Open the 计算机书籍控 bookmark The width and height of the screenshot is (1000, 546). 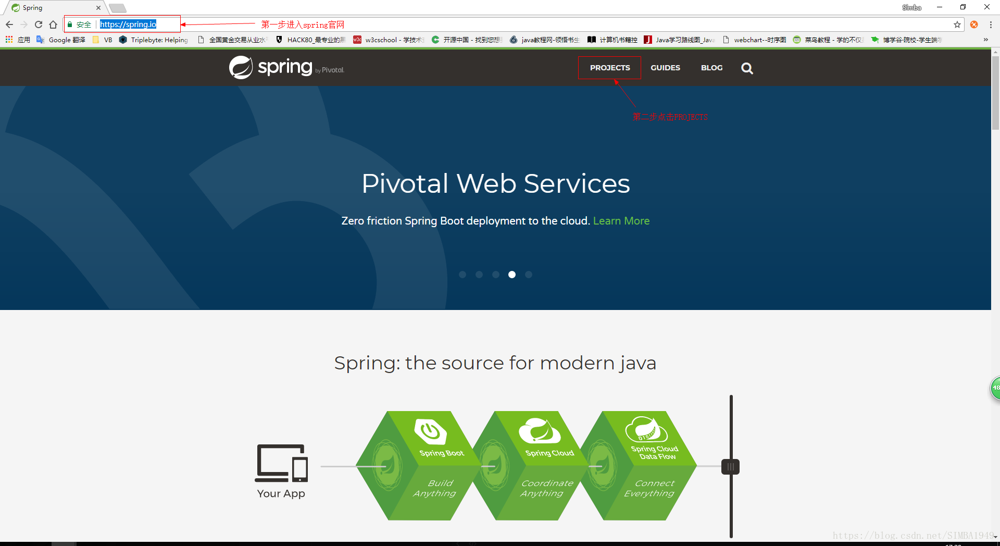pyautogui.click(x=612, y=40)
